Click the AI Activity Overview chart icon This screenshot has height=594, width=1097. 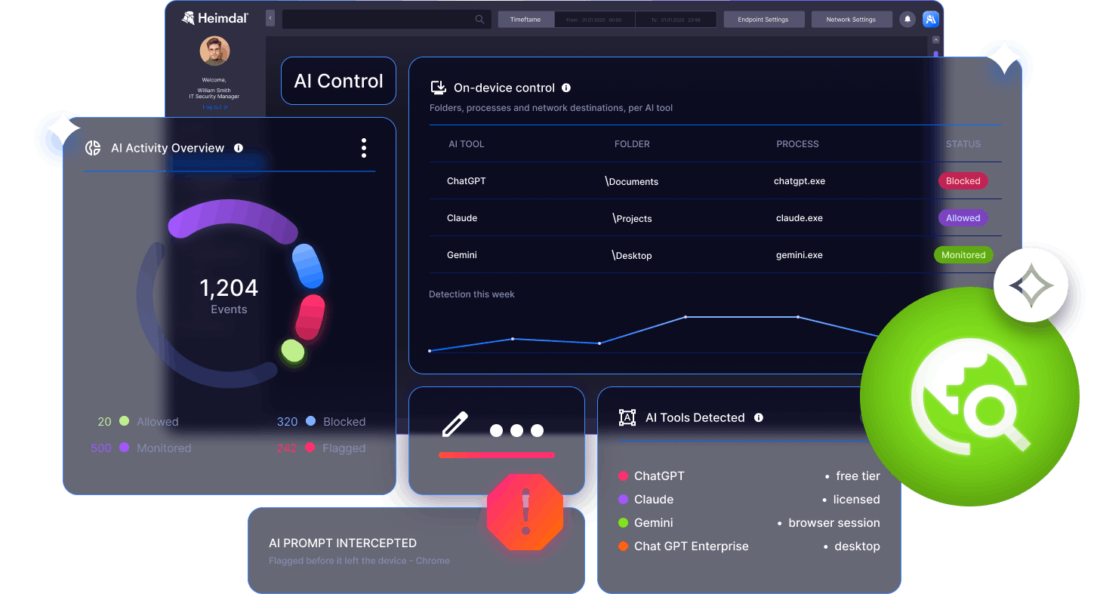[x=93, y=148]
